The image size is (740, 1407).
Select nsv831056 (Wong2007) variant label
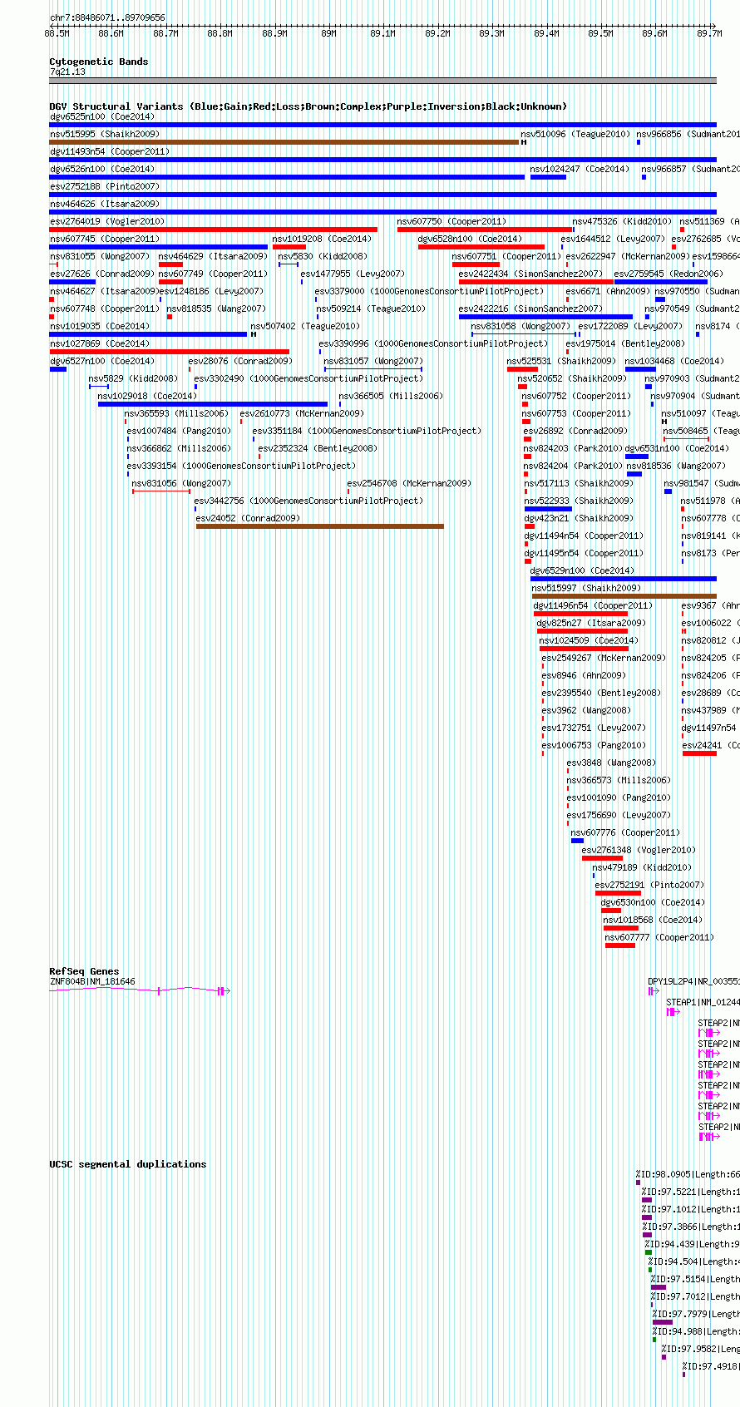(181, 483)
